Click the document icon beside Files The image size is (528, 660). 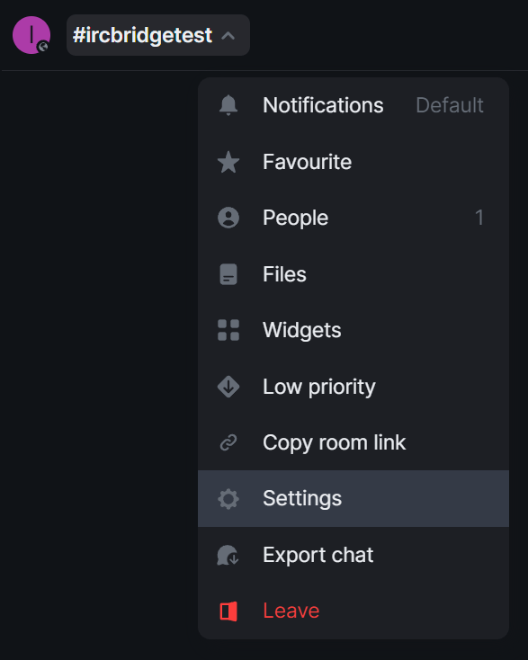228,274
